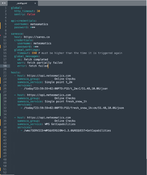This screenshot has width=147, height=175.
Task: Click the http_timeout value 30
Action: (38, 11)
